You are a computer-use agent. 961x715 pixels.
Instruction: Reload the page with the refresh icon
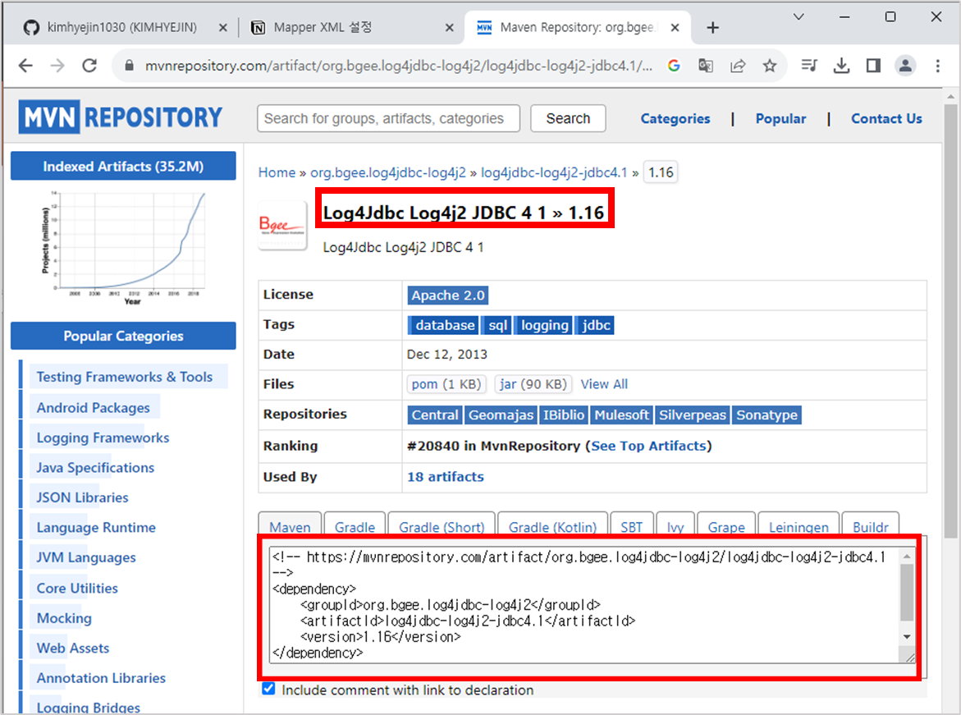coord(89,66)
